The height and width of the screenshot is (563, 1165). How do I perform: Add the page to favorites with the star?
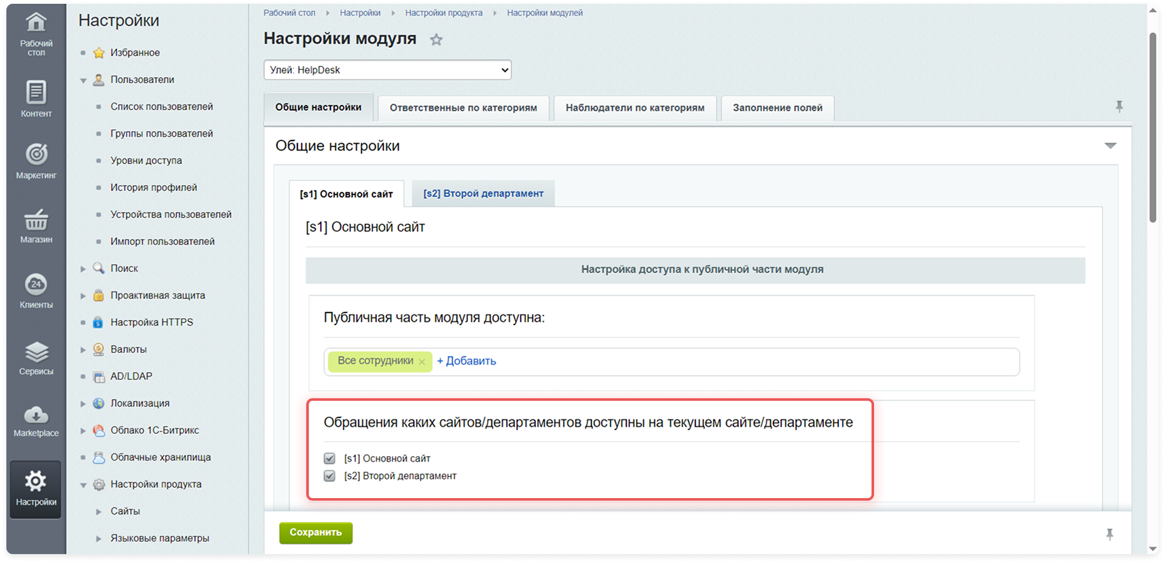436,40
